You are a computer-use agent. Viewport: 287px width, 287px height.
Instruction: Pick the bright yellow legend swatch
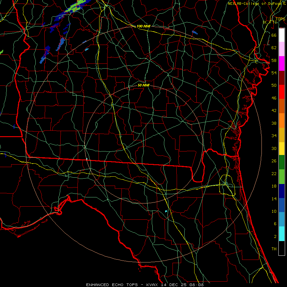[282, 149]
